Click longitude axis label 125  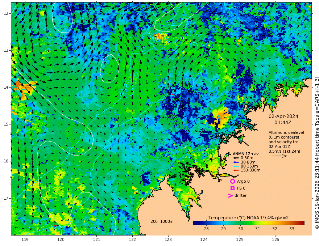coord(240,240)
